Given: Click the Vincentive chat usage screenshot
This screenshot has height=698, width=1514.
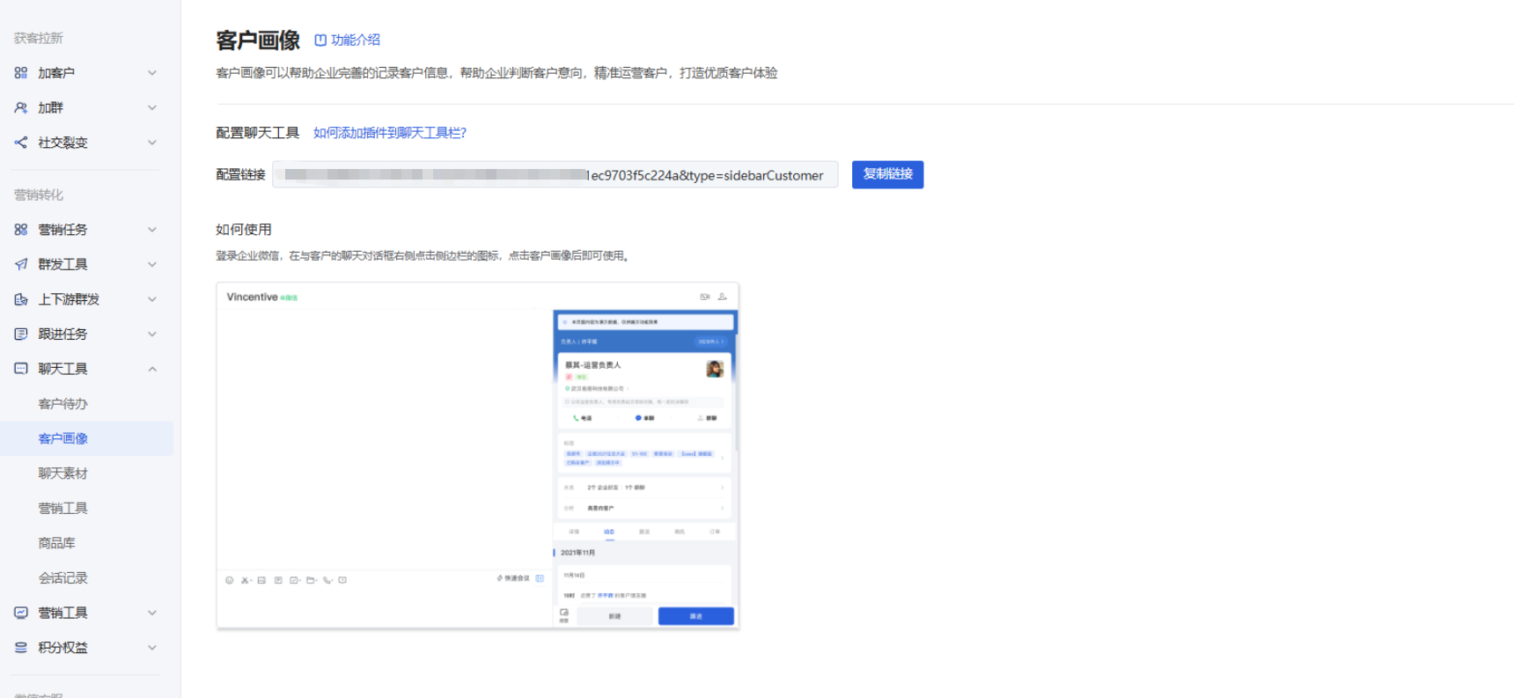Looking at the screenshot, I should 477,455.
